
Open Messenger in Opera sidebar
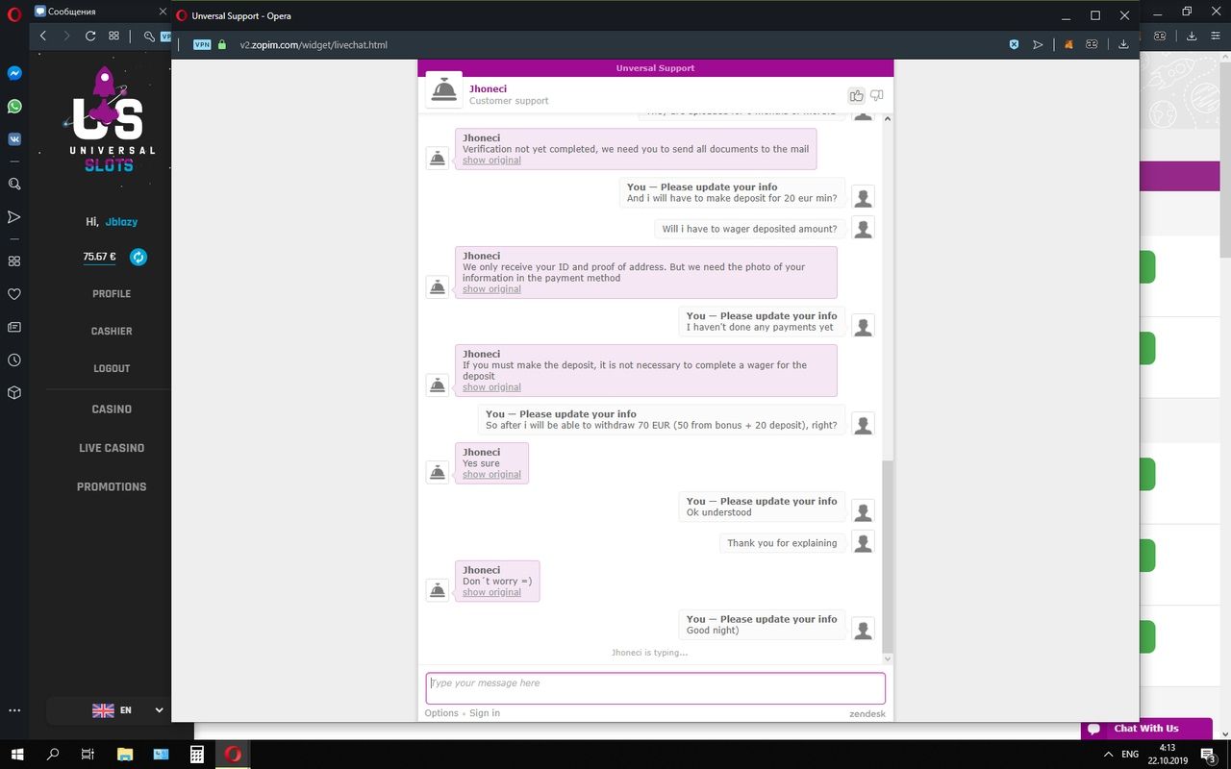tap(14, 73)
